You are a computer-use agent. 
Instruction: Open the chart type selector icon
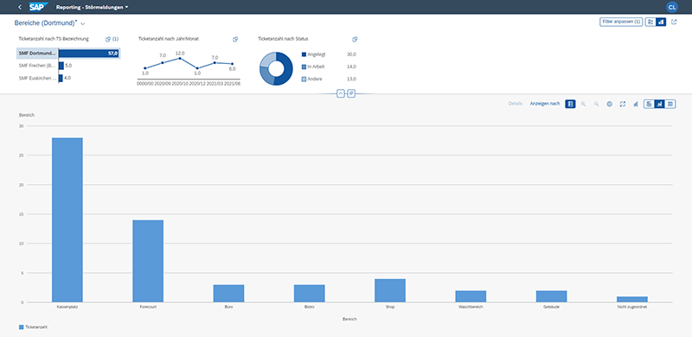pos(636,104)
